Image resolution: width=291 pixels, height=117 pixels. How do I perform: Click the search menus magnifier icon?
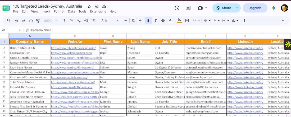tap(9, 21)
